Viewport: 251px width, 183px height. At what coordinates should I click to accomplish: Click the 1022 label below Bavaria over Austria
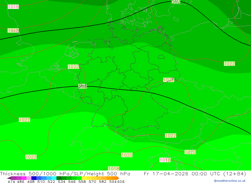pos(170,136)
